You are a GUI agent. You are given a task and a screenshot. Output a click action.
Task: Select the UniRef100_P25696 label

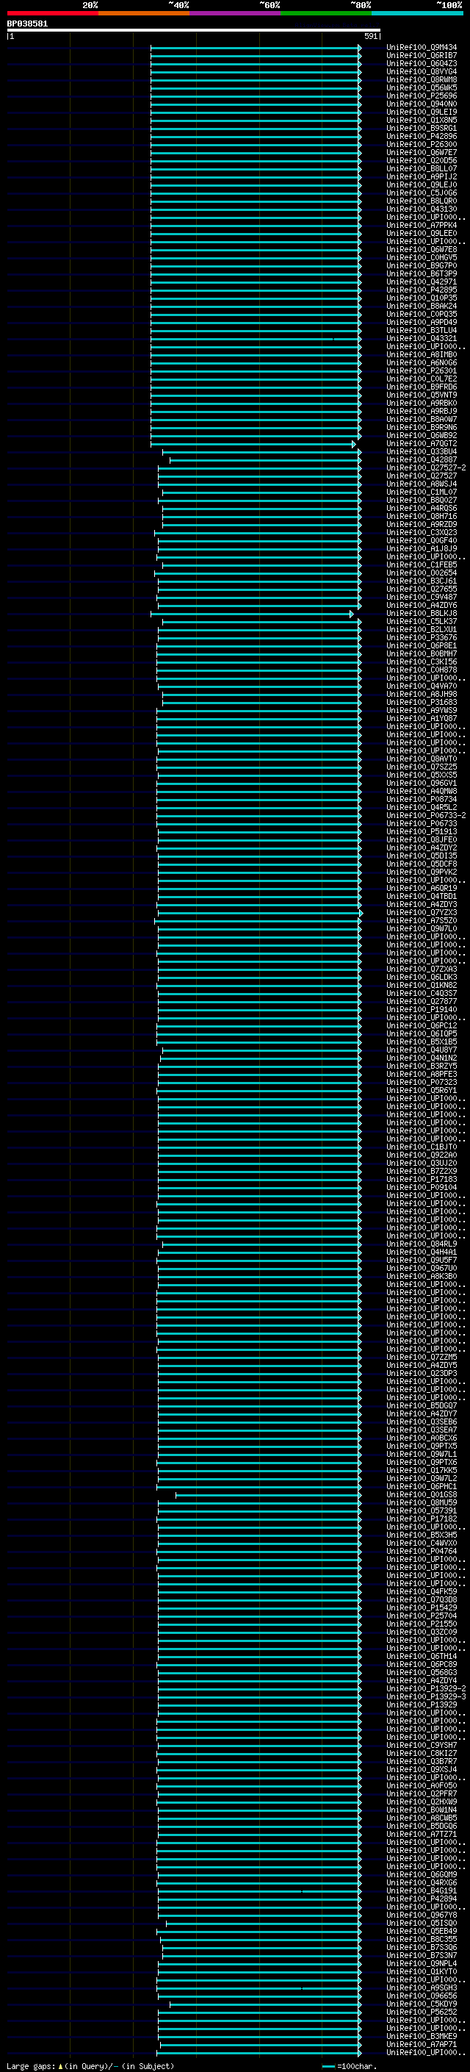[x=422, y=96]
